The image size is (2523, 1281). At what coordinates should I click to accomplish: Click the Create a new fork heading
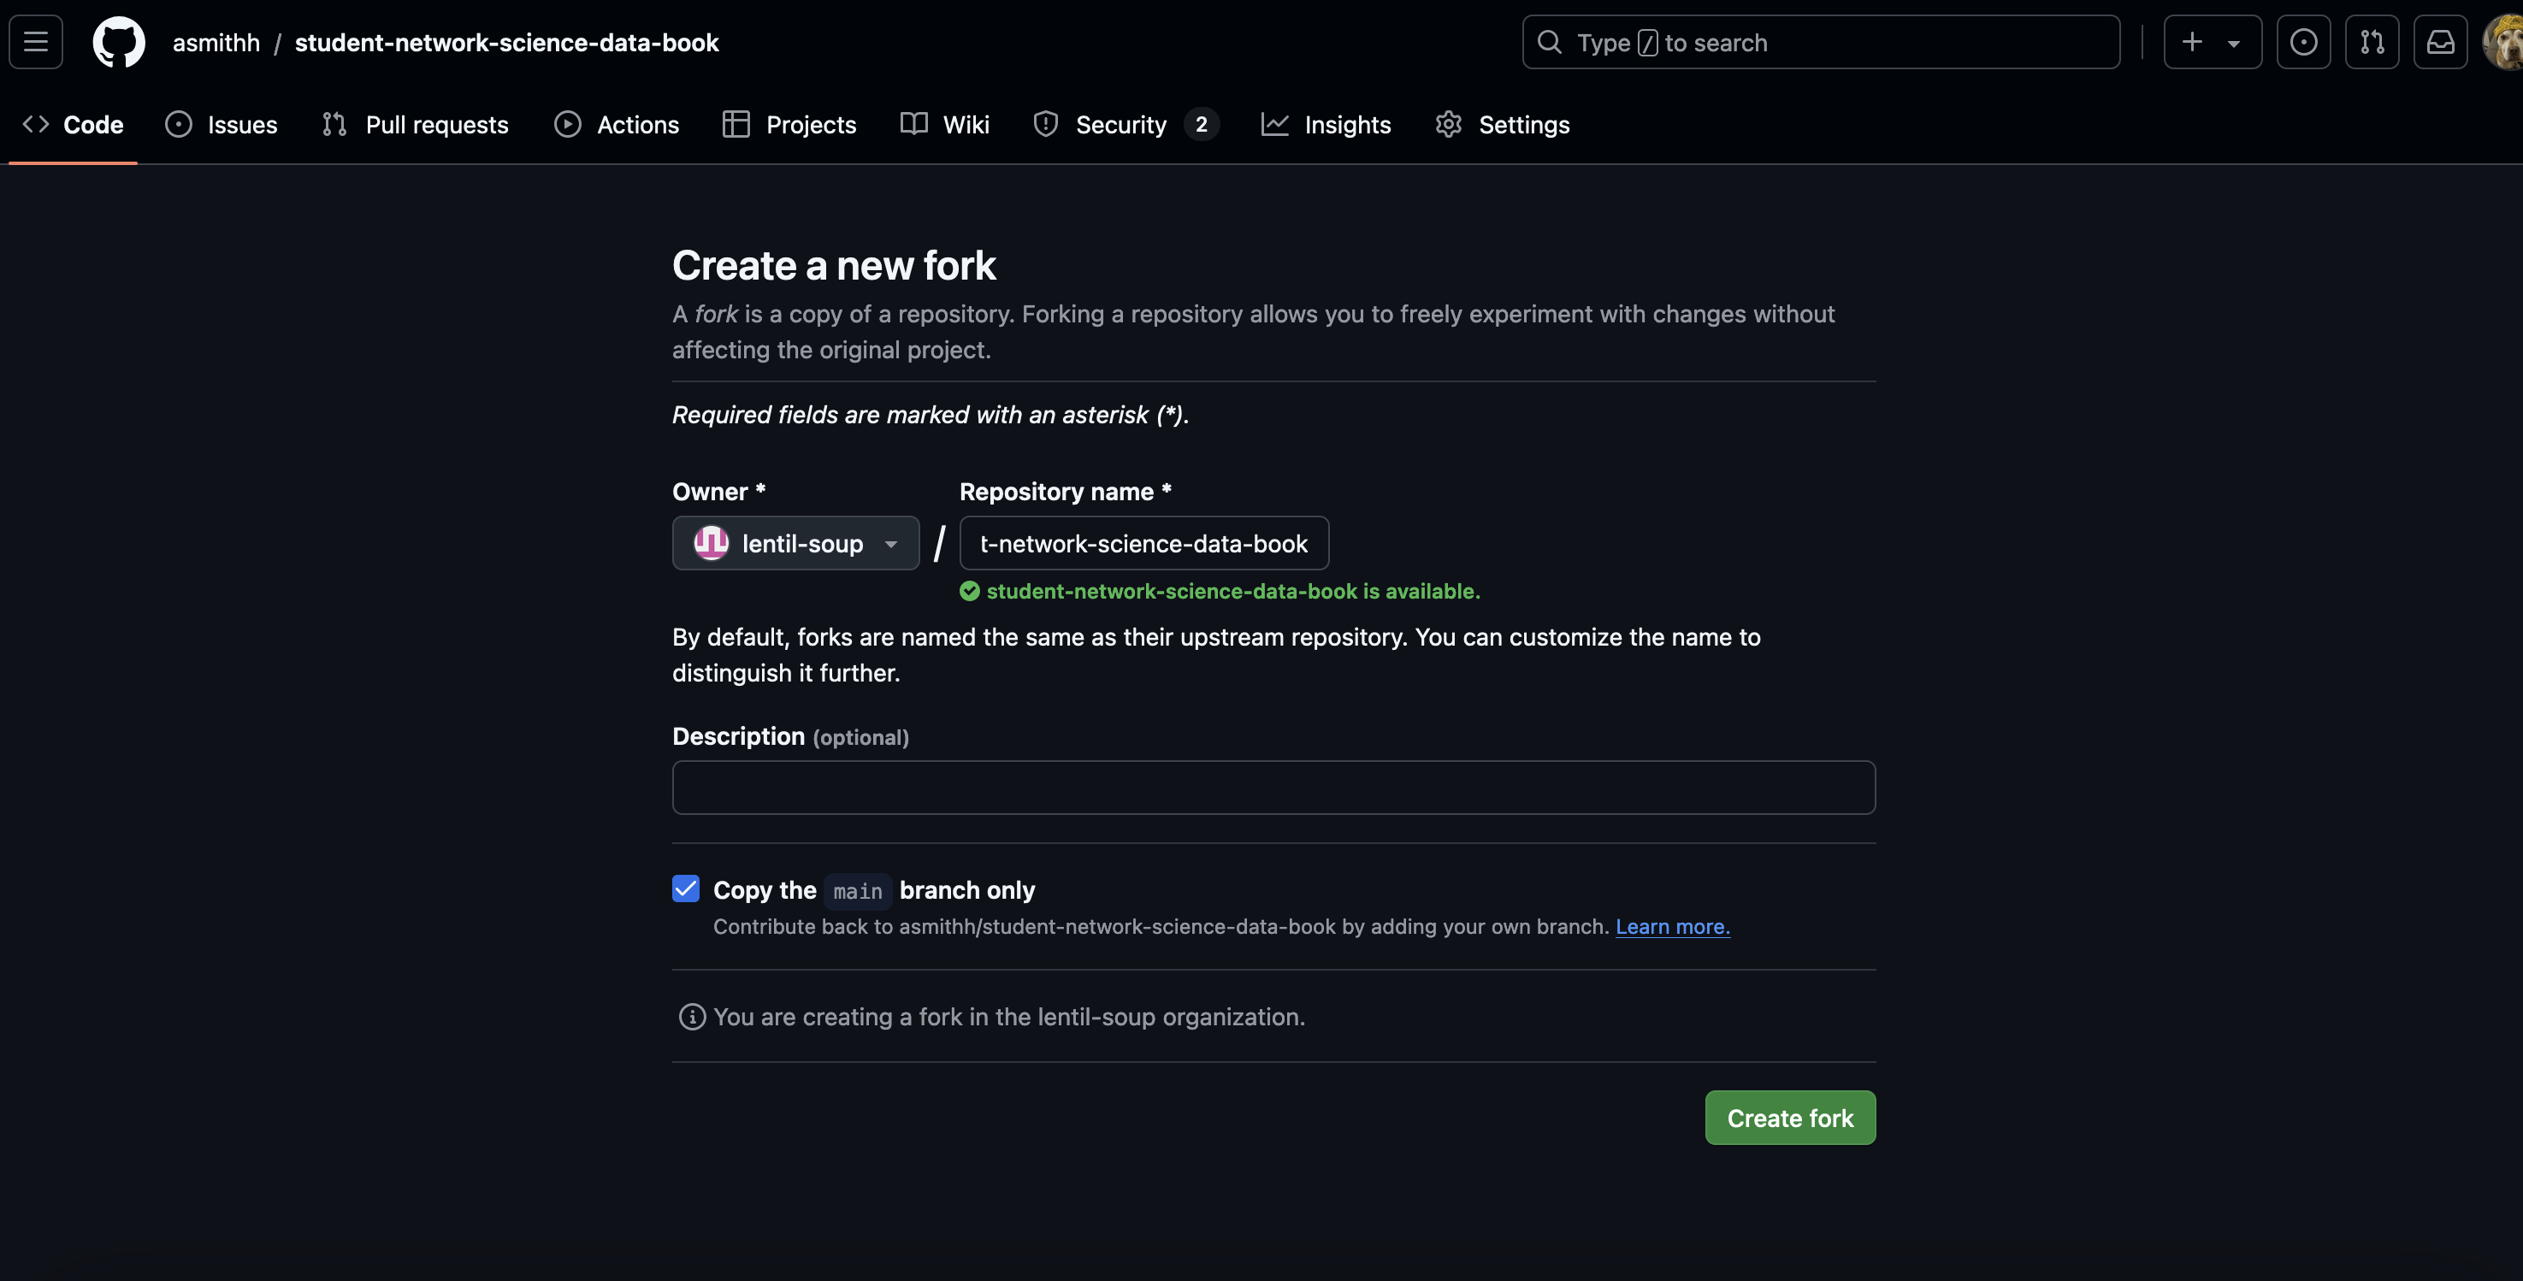(x=834, y=265)
